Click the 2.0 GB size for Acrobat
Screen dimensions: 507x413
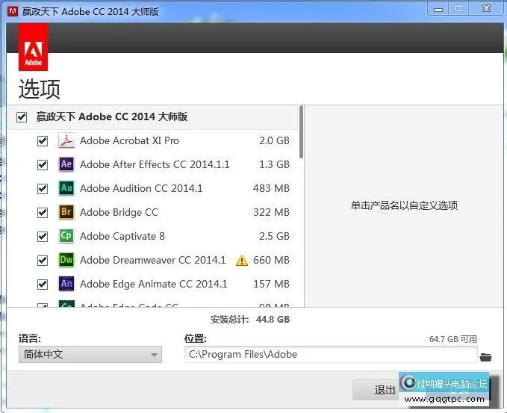coord(274,140)
